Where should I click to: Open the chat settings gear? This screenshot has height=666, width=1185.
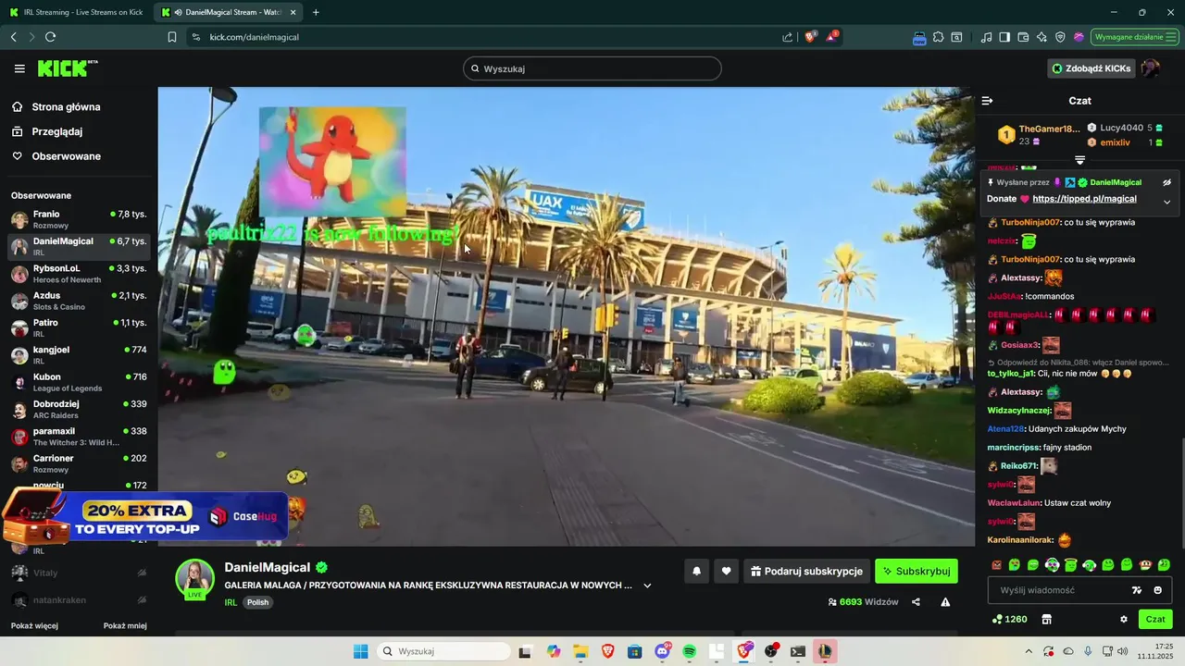[x=1124, y=620]
